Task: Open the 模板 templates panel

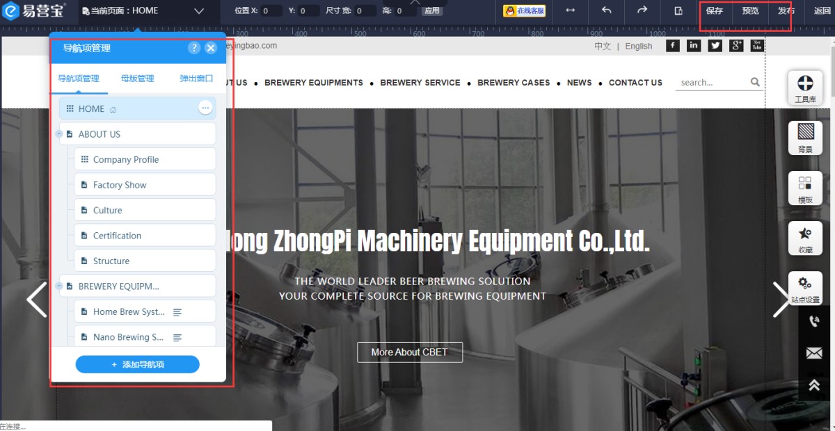Action: [805, 188]
